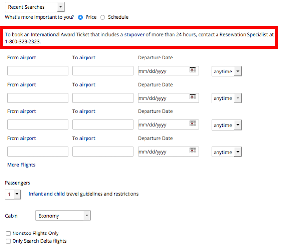The height and width of the screenshot is (249, 290).
Task: Expand the Cabin Economy dropdown
Action: (63, 216)
